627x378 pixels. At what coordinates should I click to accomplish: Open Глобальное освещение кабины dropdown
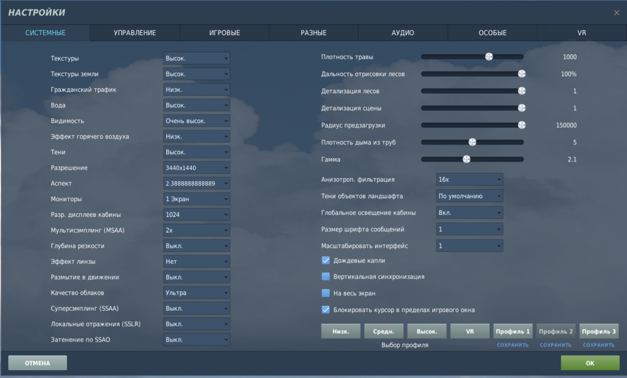tap(469, 213)
